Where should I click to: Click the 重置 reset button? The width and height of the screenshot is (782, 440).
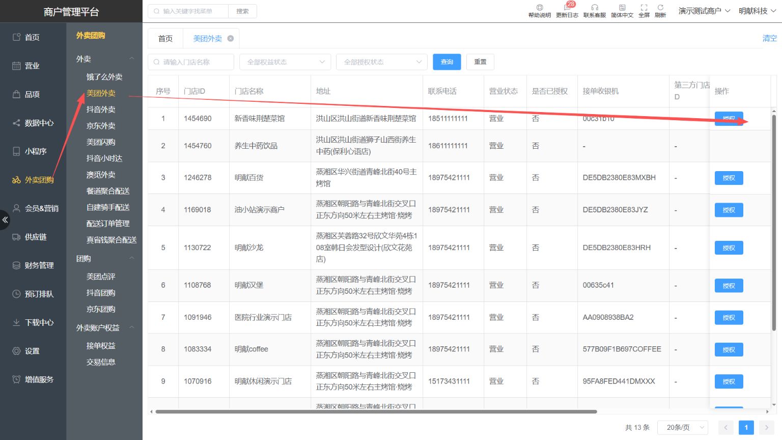click(480, 62)
